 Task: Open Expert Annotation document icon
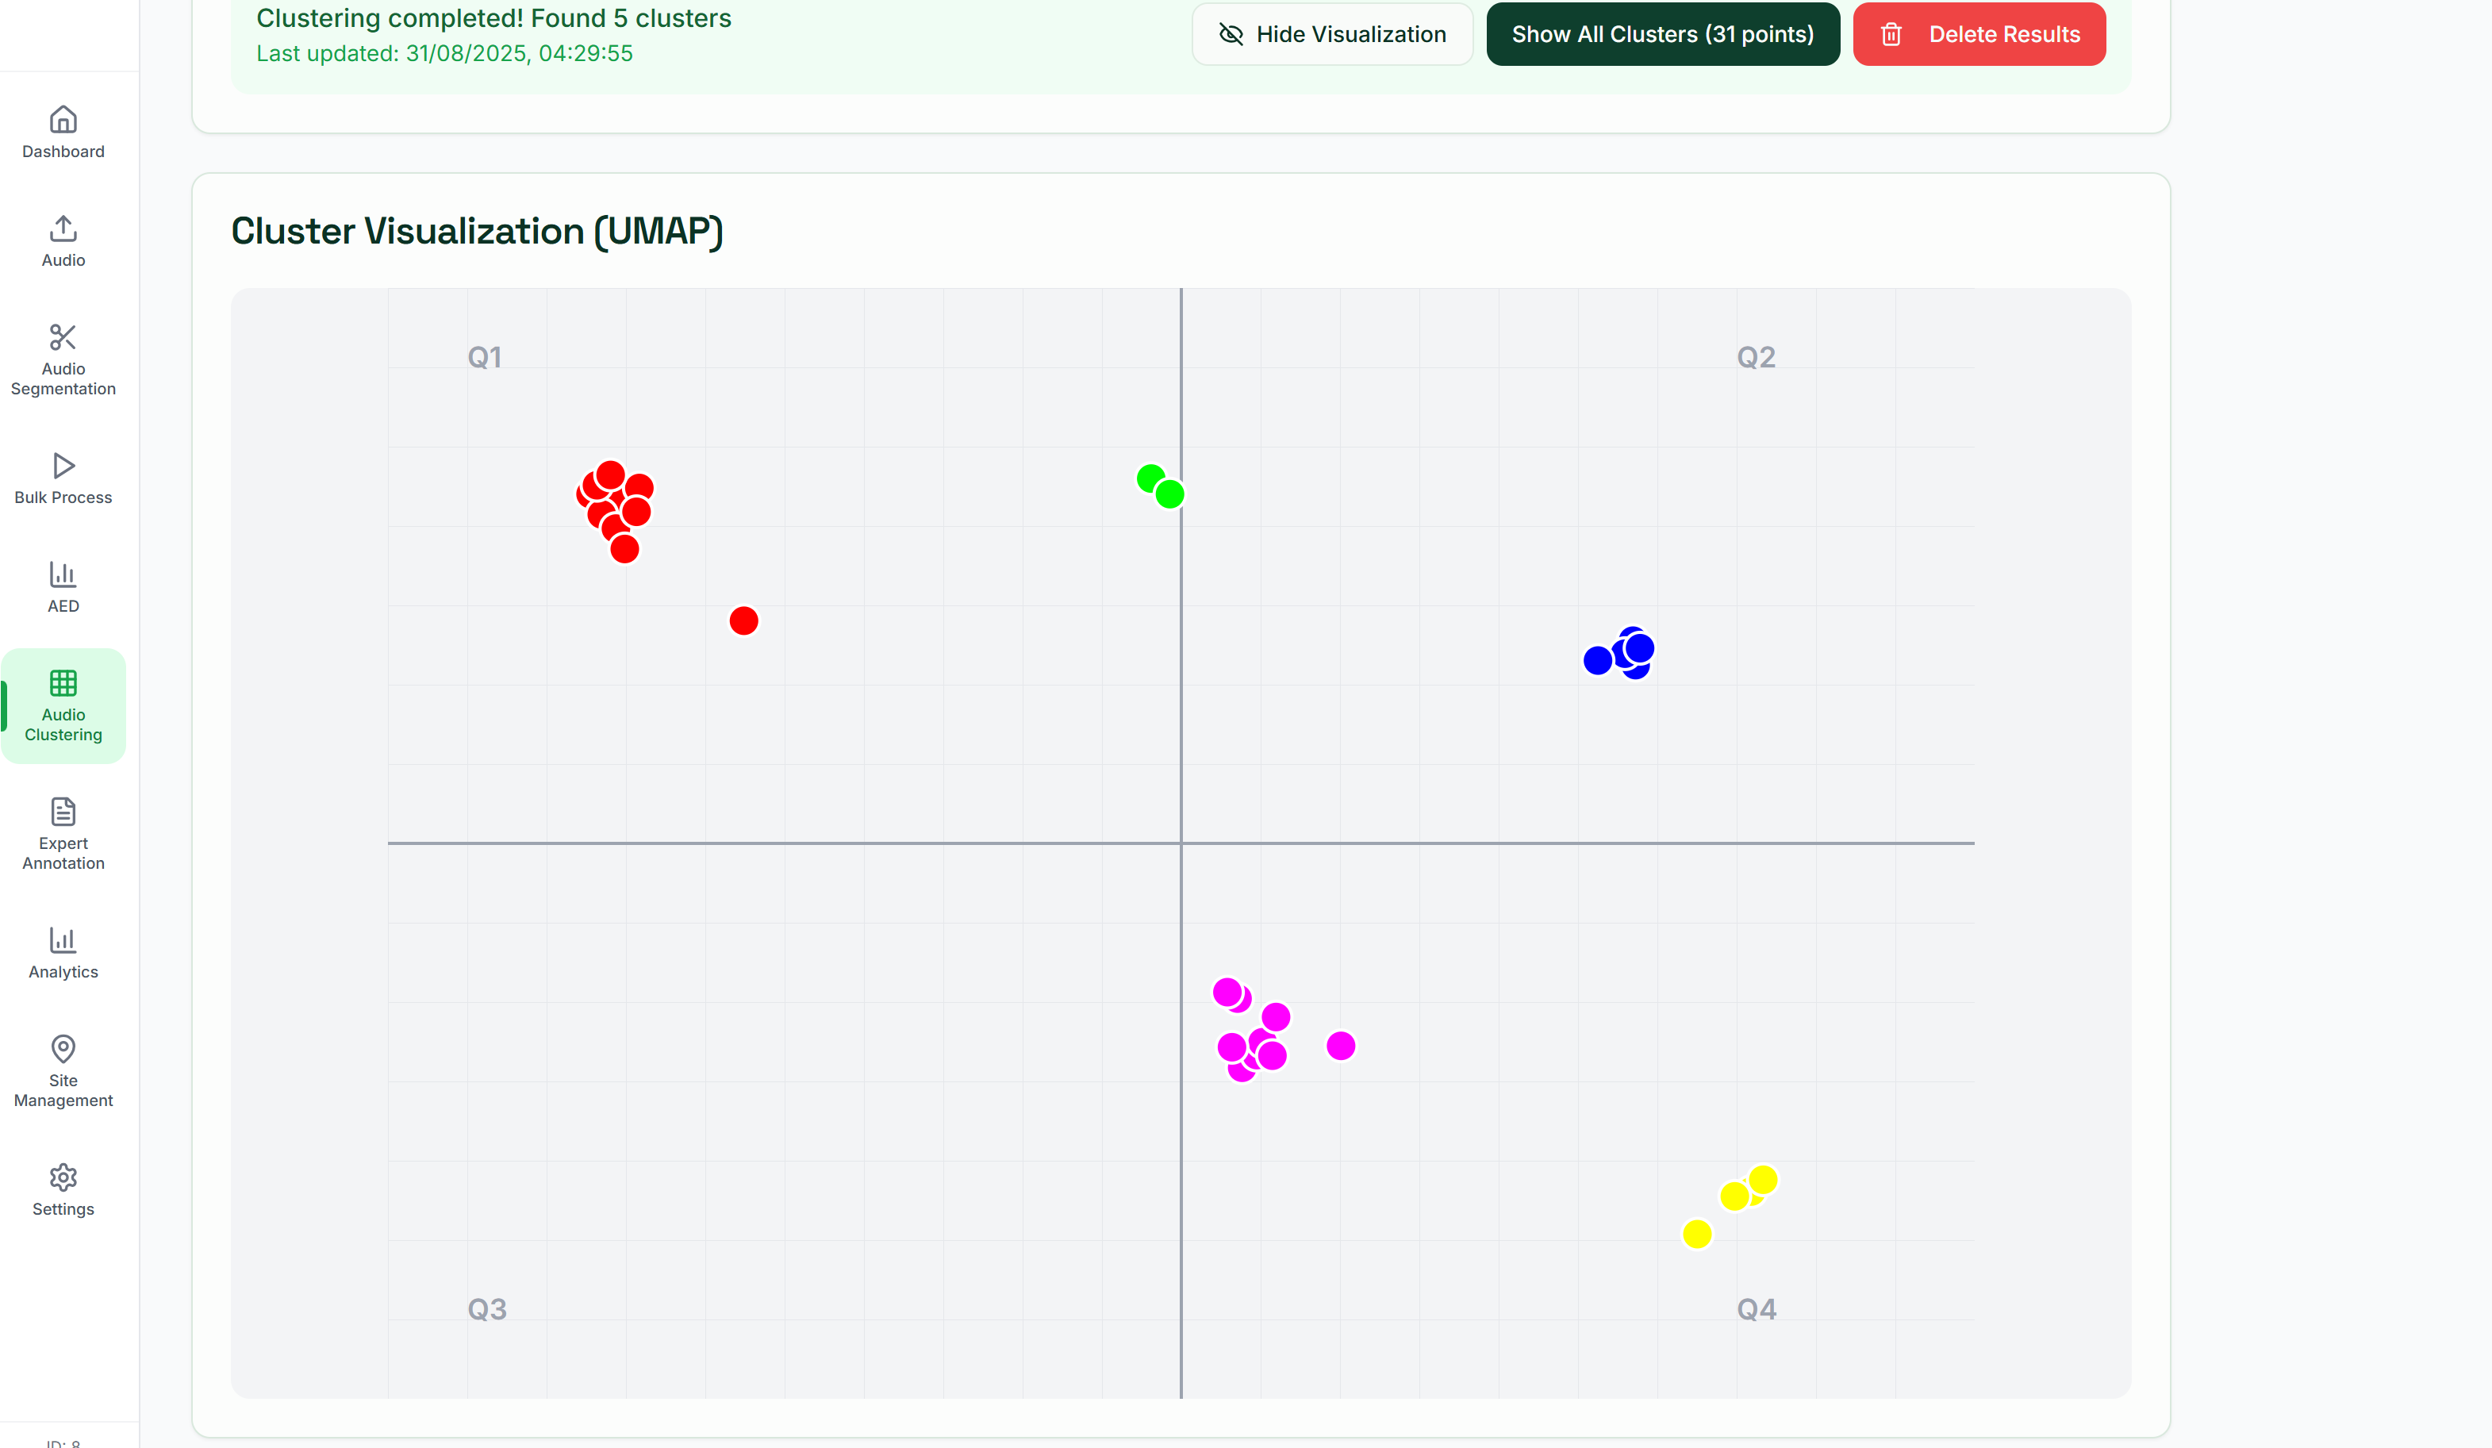pos(63,812)
